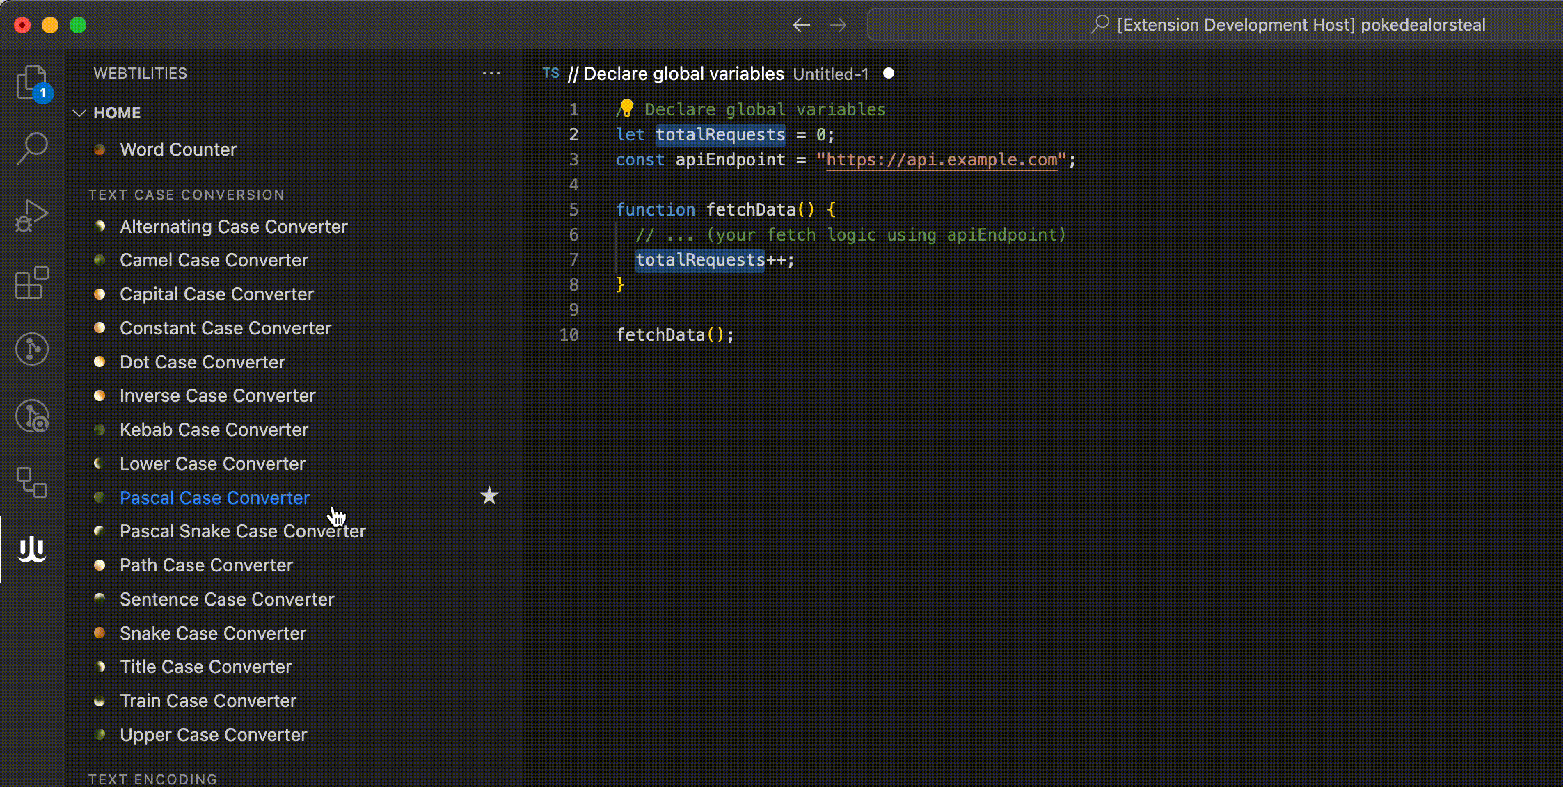Click the navigate back arrow button
1563x787 pixels.
(x=802, y=24)
